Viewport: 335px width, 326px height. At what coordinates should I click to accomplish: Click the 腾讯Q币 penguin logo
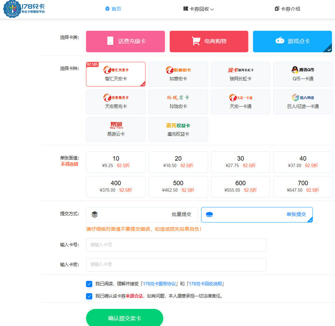pyautogui.click(x=303, y=70)
